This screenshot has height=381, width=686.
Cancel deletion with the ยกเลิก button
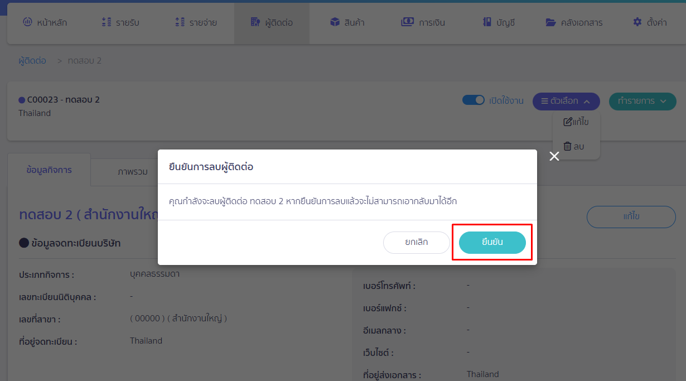[416, 243]
